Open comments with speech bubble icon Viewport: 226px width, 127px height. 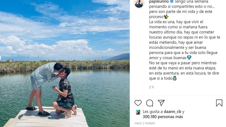[x=149, y=103]
